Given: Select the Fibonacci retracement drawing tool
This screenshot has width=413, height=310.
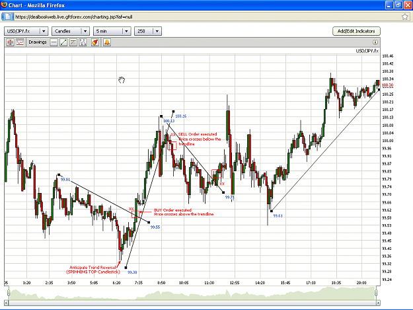Looking at the screenshot, I should (73, 42).
